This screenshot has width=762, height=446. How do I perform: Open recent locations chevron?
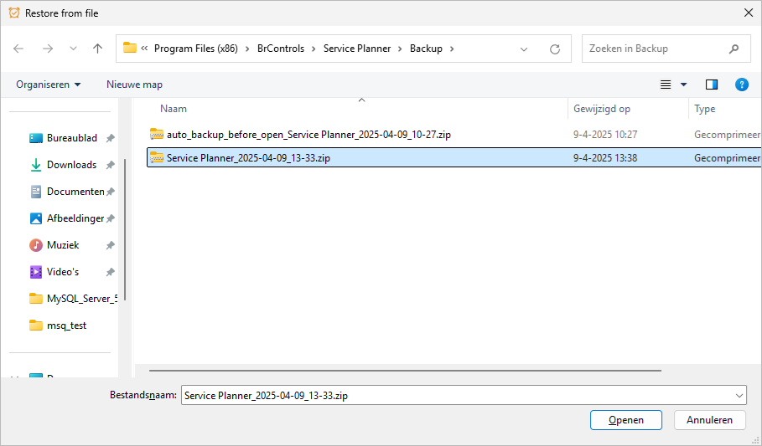tap(73, 49)
